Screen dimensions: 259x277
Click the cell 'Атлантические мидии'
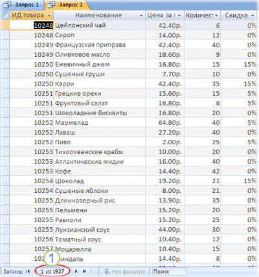pos(99,161)
